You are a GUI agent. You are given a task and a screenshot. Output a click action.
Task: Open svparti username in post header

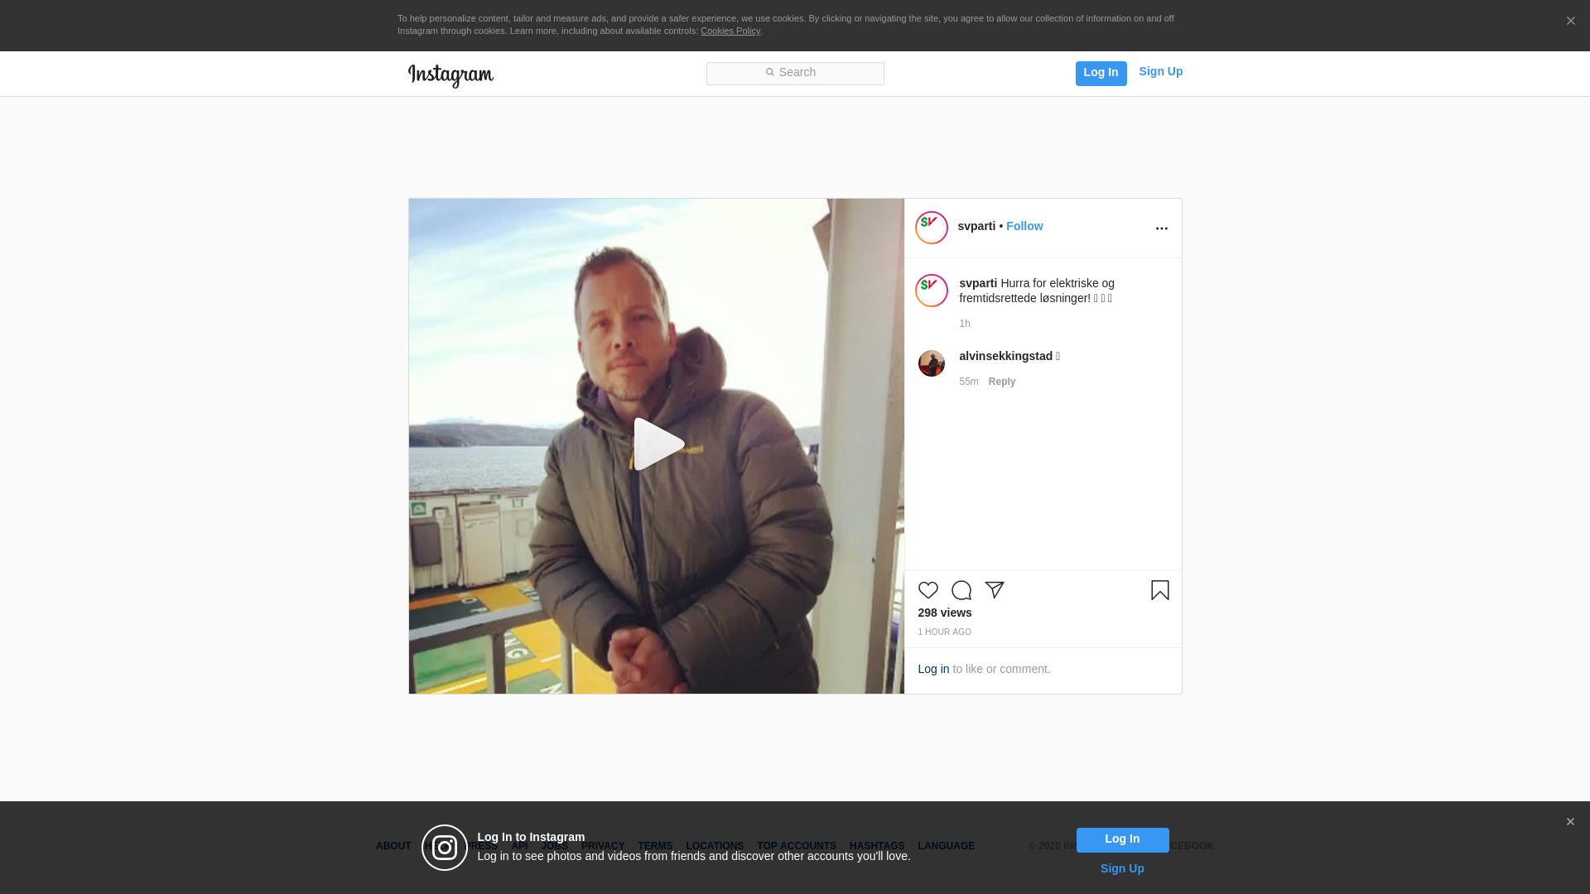[976, 226]
